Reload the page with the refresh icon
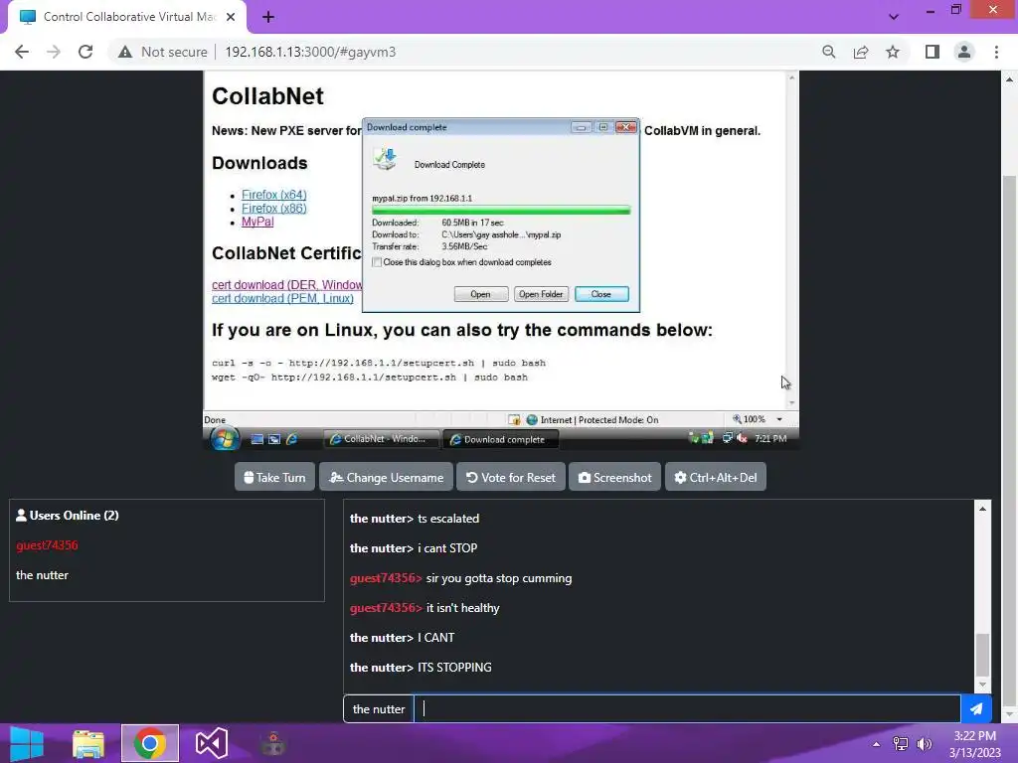The image size is (1018, 763). pos(85,52)
